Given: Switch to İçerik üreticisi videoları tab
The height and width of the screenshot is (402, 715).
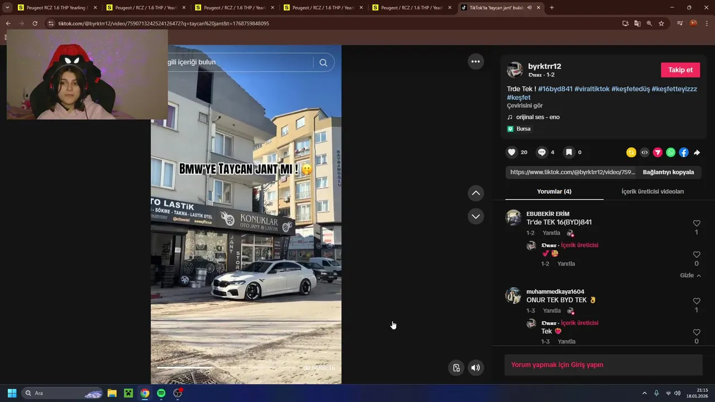Looking at the screenshot, I should pyautogui.click(x=652, y=192).
